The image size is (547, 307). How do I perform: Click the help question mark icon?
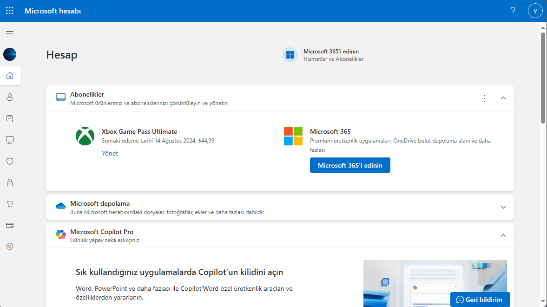pos(513,11)
